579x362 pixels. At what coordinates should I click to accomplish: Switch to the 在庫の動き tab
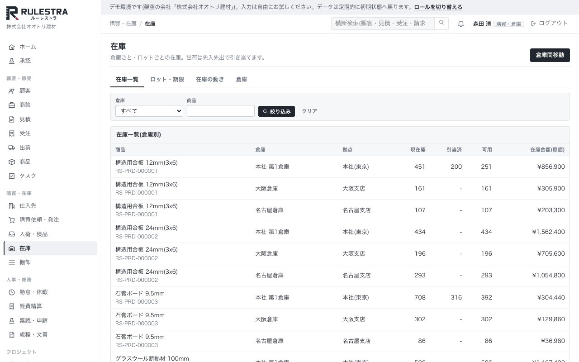point(210,79)
